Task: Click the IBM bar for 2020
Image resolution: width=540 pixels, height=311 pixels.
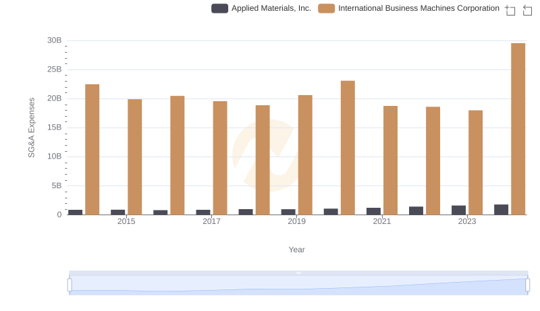Action: [x=348, y=148]
